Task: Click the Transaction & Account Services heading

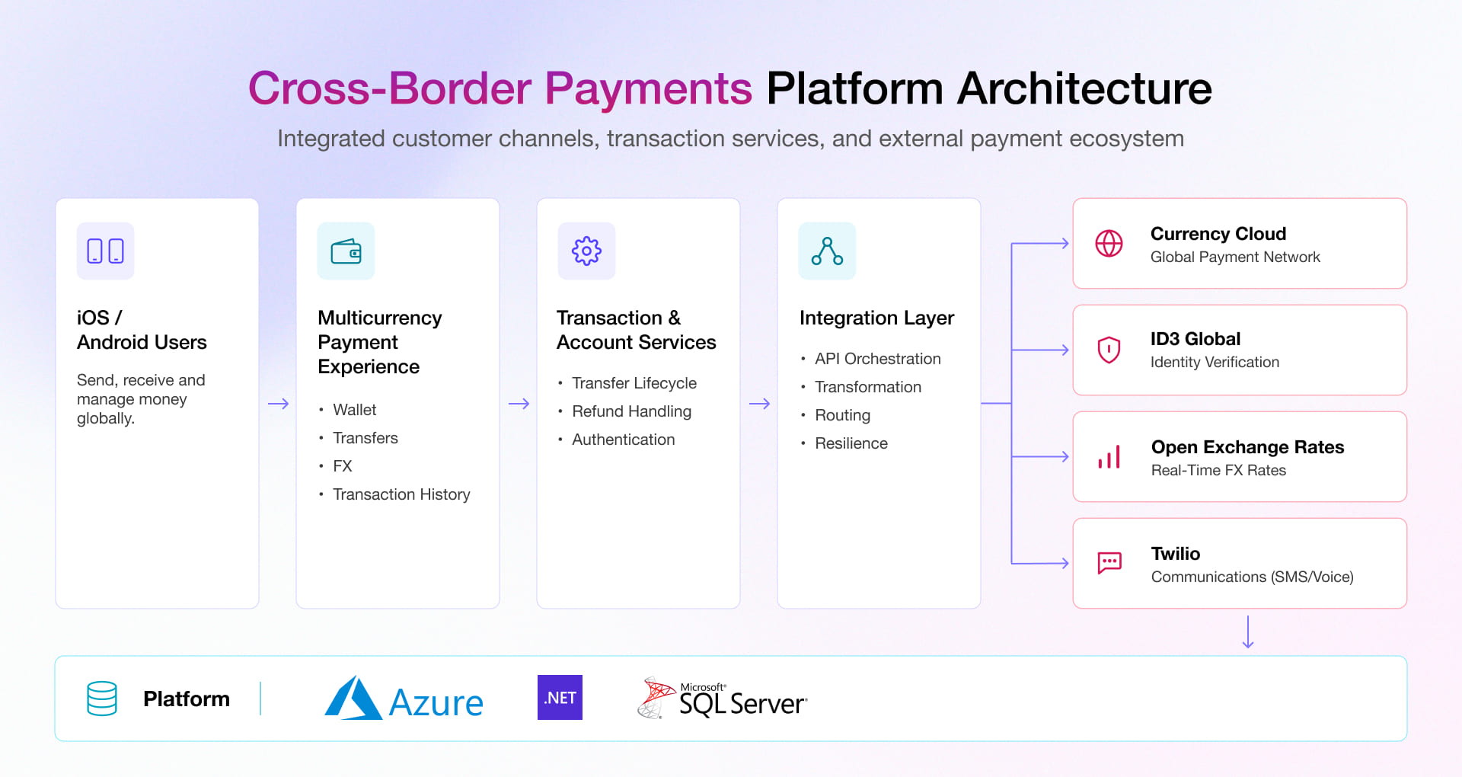Action: [637, 330]
